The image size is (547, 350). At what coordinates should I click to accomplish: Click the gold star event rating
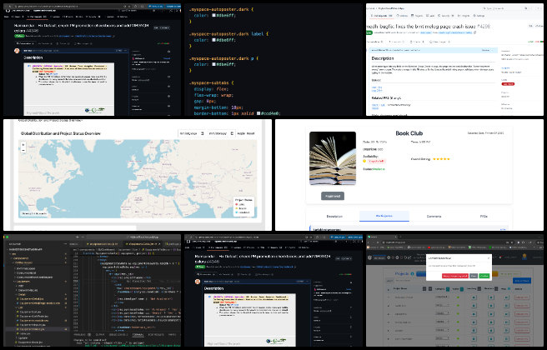pos(441,159)
